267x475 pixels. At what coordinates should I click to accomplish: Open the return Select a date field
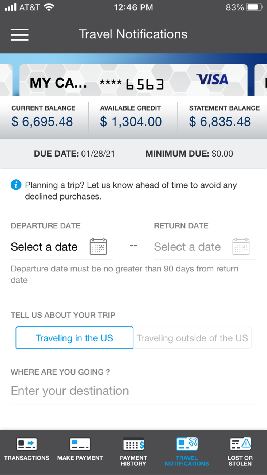pos(205,247)
